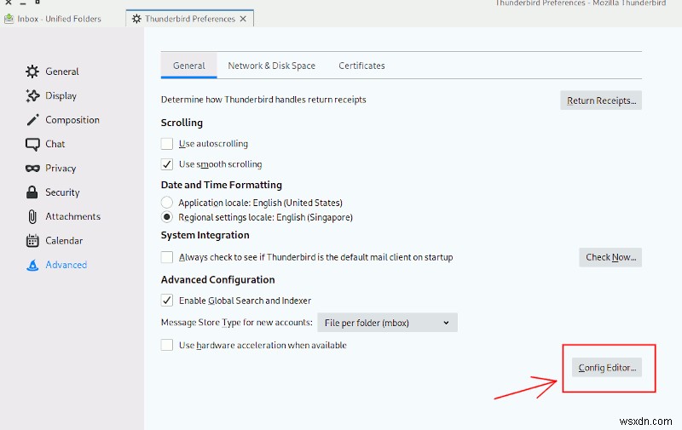Enable hardware acceleration when available

point(166,346)
